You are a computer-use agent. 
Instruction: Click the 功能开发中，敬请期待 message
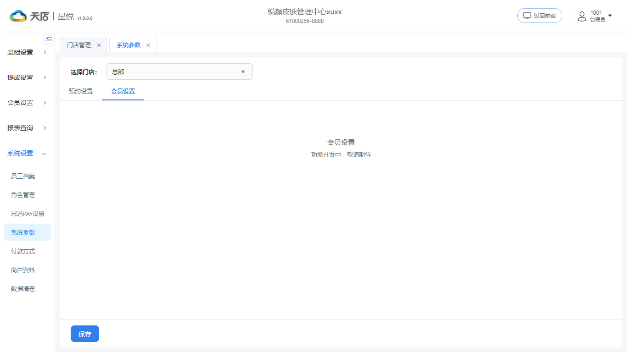pos(341,154)
